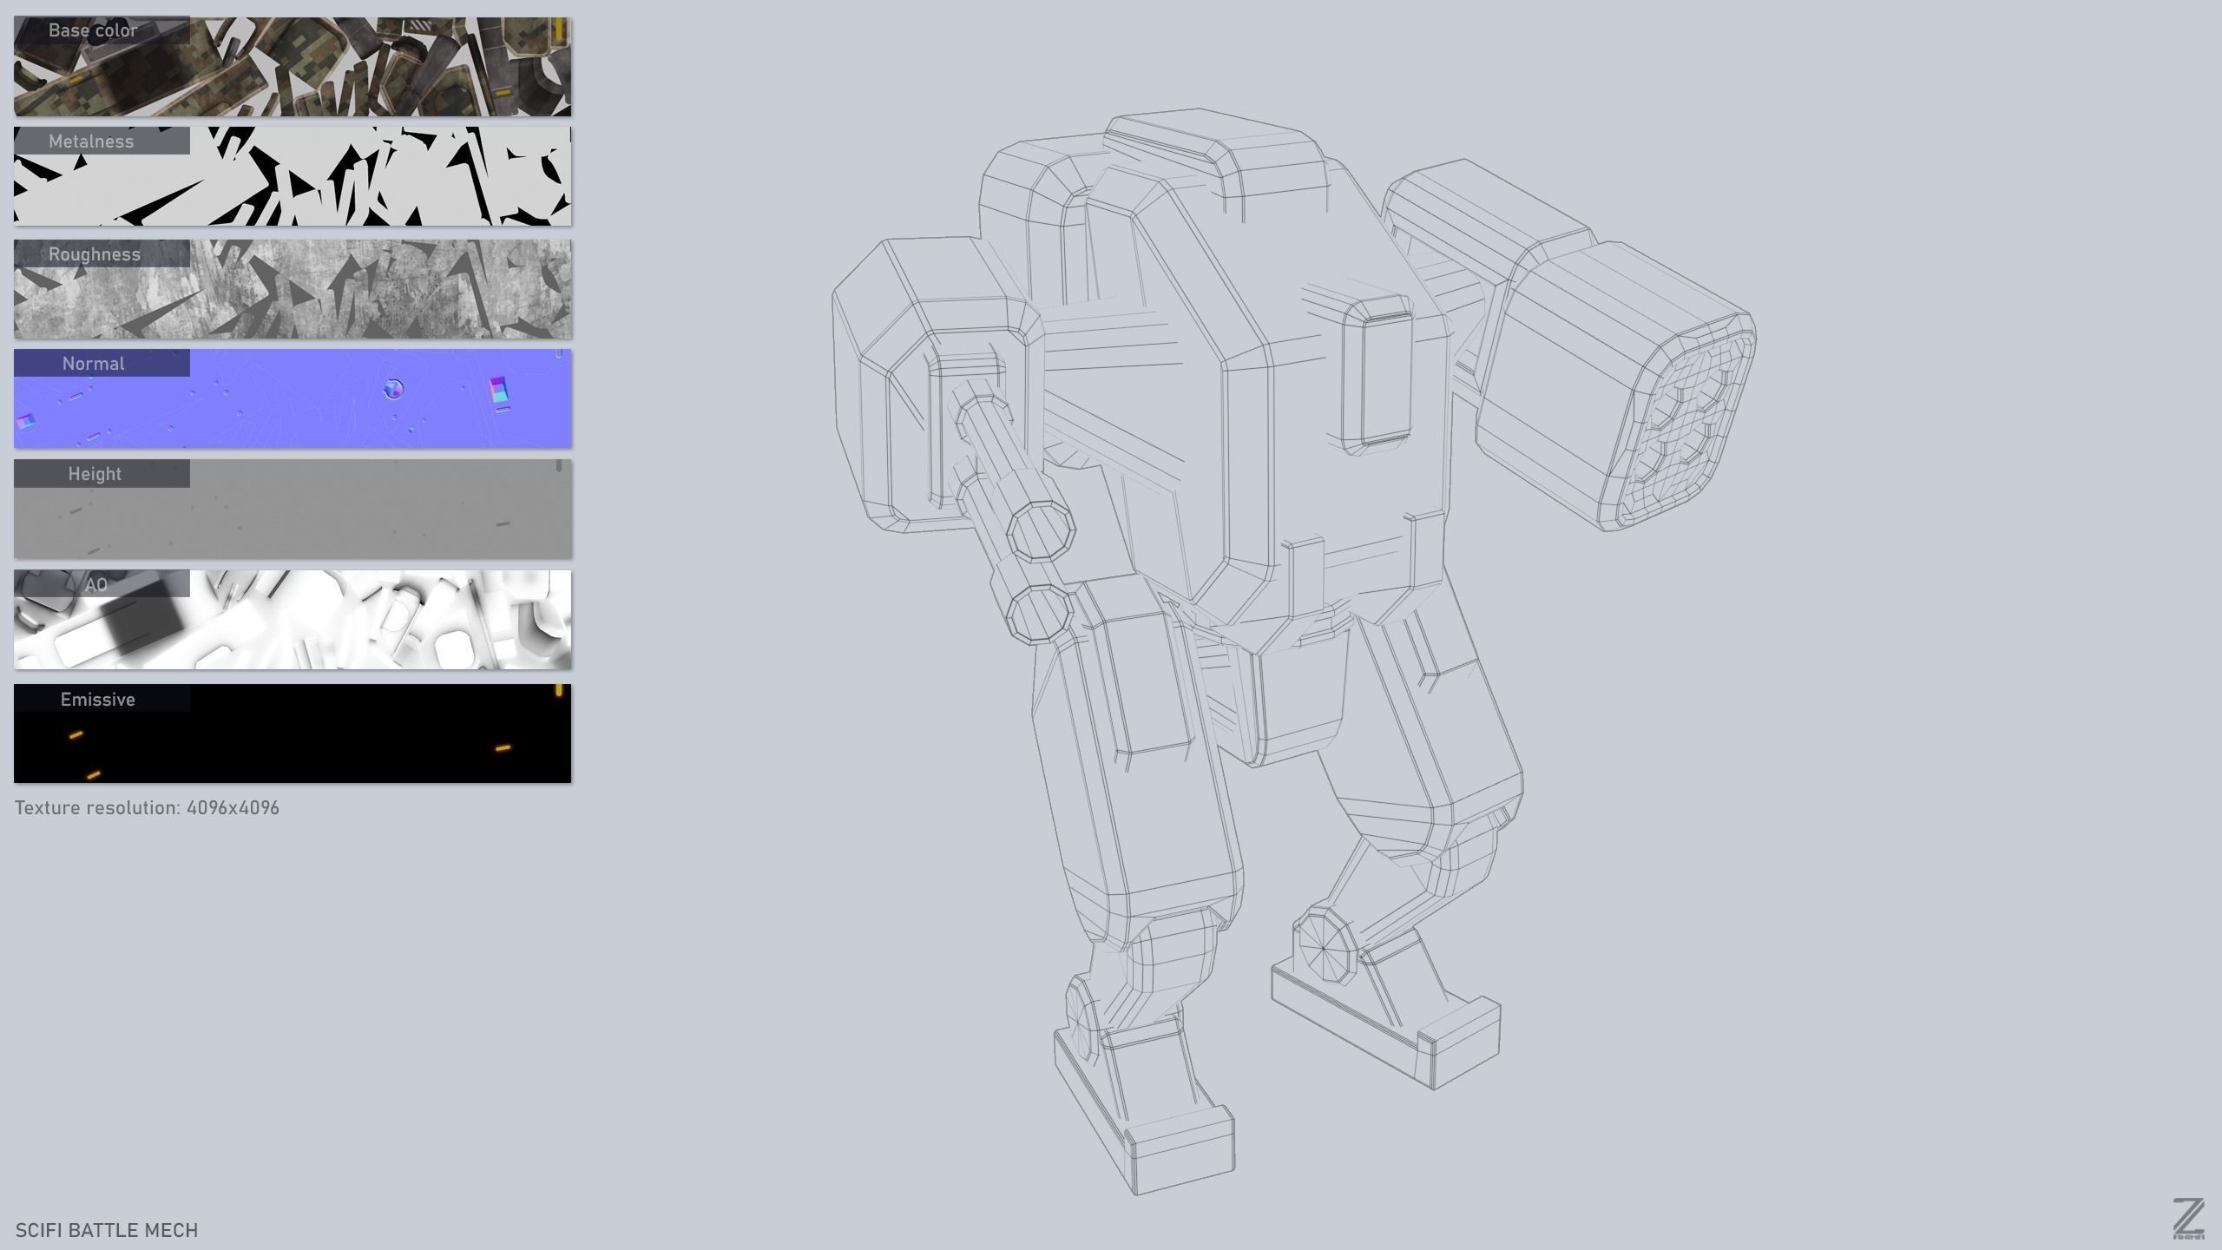2222x1250 pixels.
Task: Click the 'Emissive' label
Action: [x=98, y=700]
